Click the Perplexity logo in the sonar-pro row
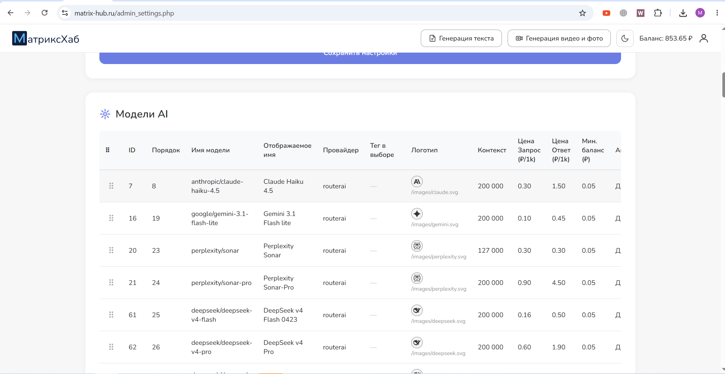The height and width of the screenshot is (374, 725). pyautogui.click(x=417, y=278)
